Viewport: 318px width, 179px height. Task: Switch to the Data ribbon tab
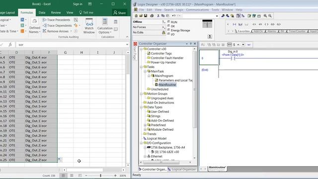[42, 12]
